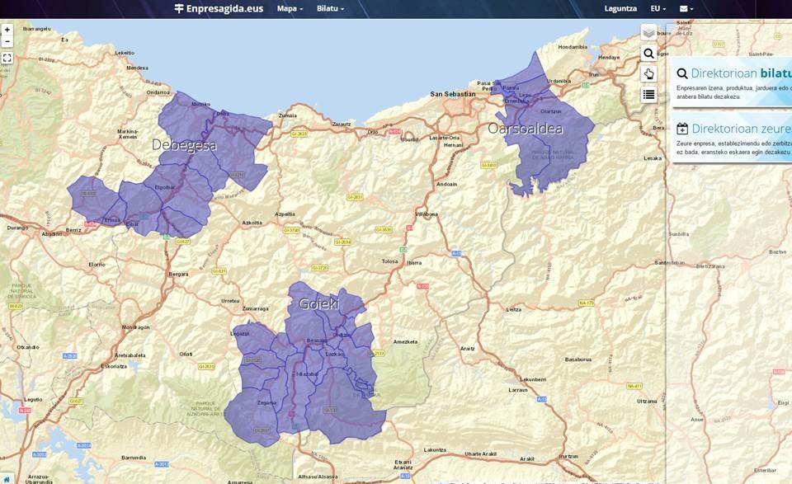
Task: Click the magnifier icon in search card
Action: [682, 73]
